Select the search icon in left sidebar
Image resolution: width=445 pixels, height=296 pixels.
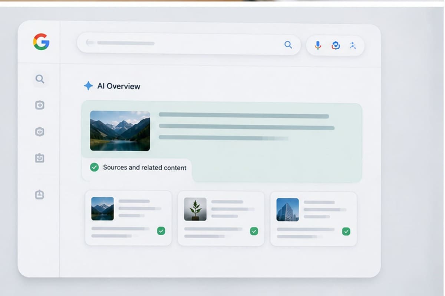40,79
